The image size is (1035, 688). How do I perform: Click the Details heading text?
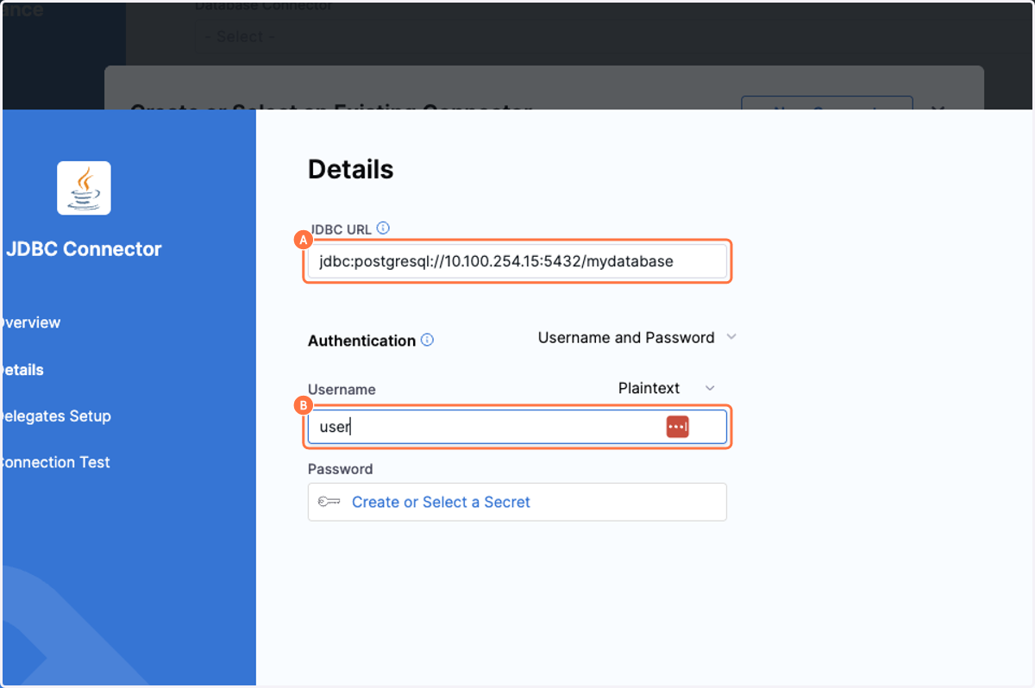tap(350, 170)
